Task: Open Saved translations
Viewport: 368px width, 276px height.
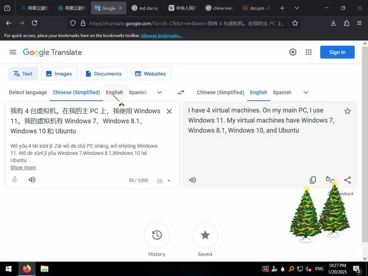Action: tap(205, 235)
